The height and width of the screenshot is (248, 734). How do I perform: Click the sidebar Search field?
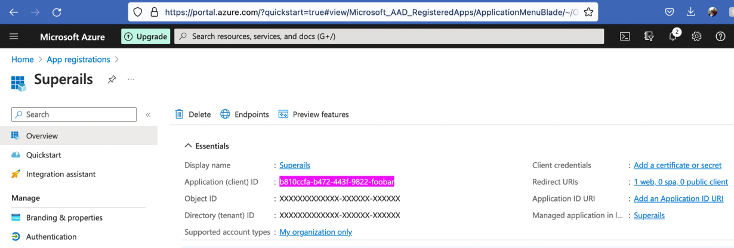(x=74, y=114)
